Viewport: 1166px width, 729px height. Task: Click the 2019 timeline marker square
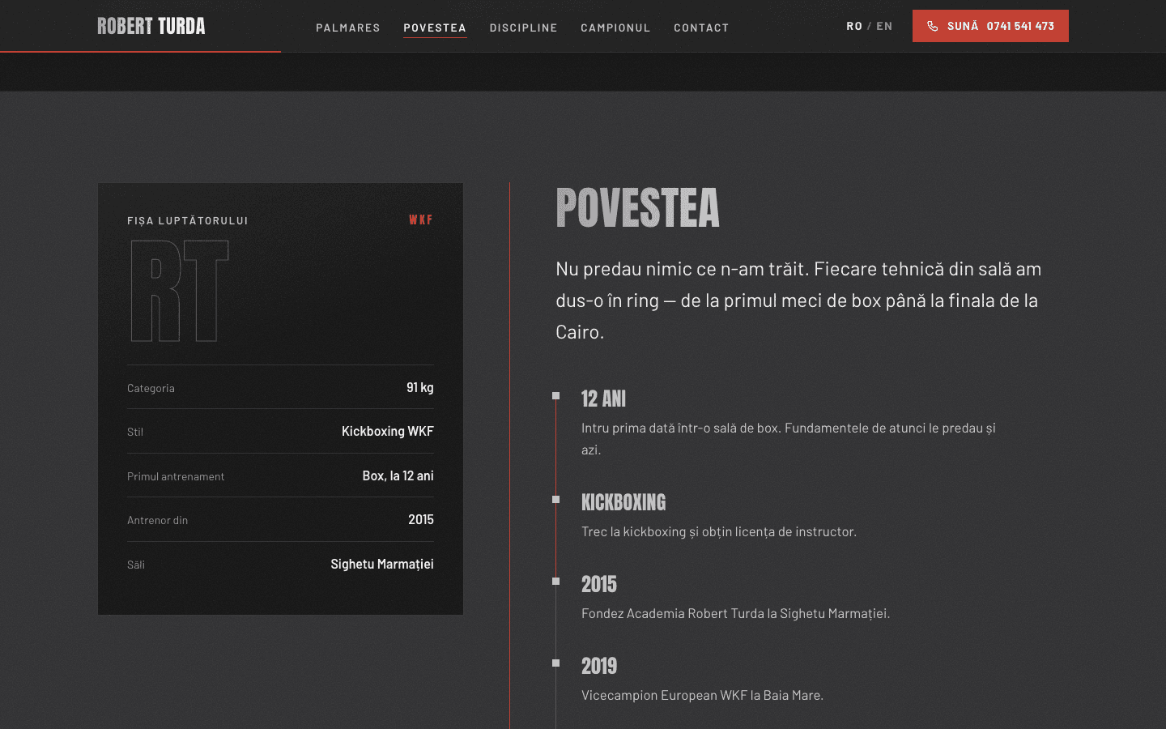(x=555, y=663)
